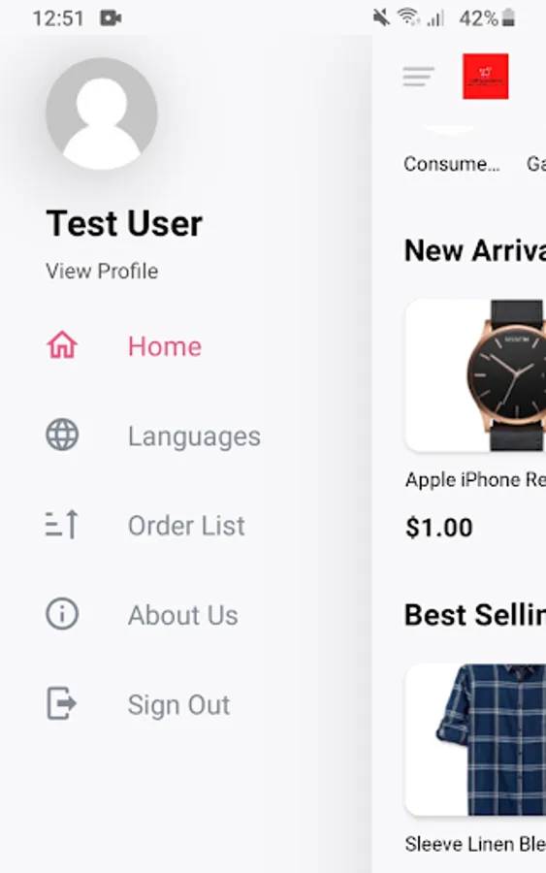The image size is (546, 873).
Task: Open the Home menu item
Action: tap(165, 346)
